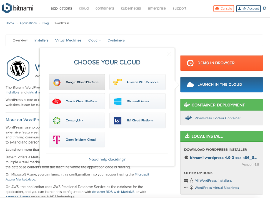Open the logout icon in the header
The image size is (270, 198).
[x=265, y=8]
